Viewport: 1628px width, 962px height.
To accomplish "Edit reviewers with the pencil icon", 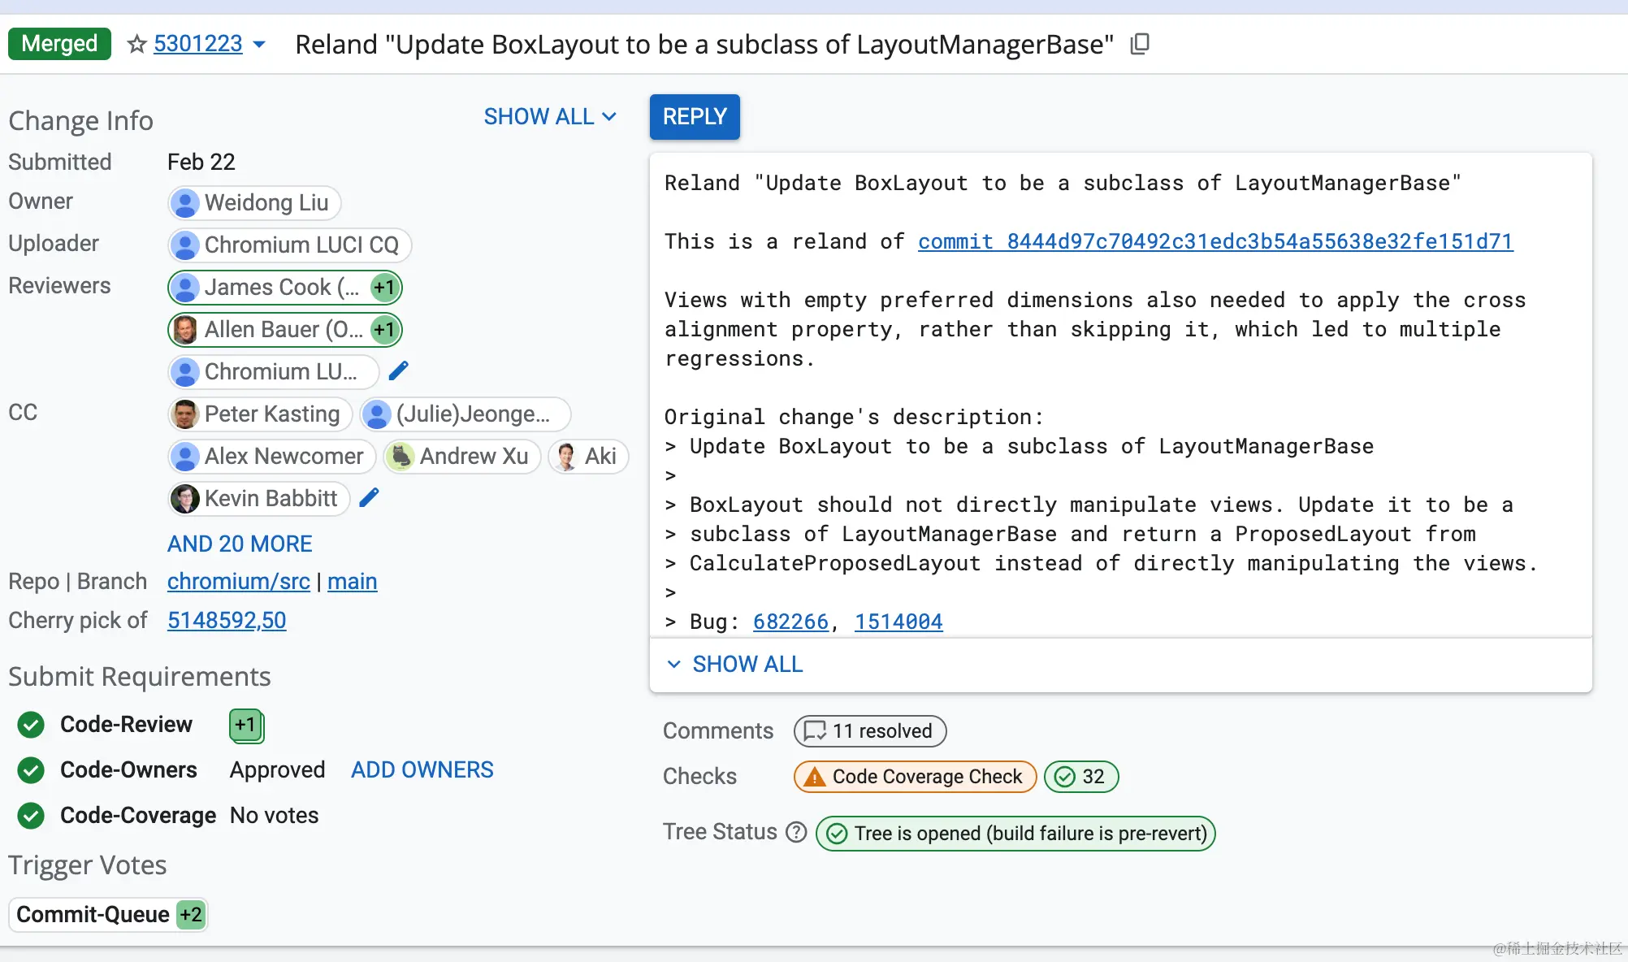I will tap(398, 371).
